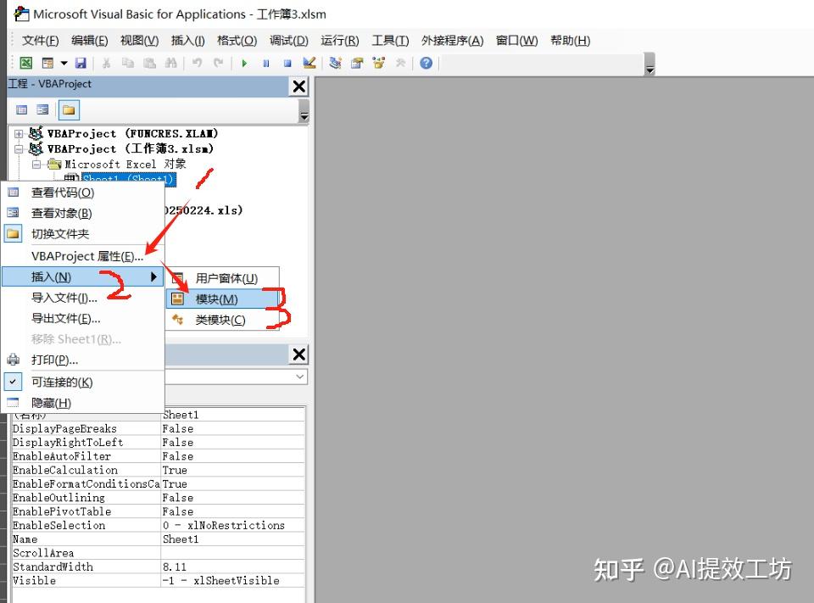Open Project Explorer toolbar icon
This screenshot has width=814, height=603.
(x=336, y=63)
